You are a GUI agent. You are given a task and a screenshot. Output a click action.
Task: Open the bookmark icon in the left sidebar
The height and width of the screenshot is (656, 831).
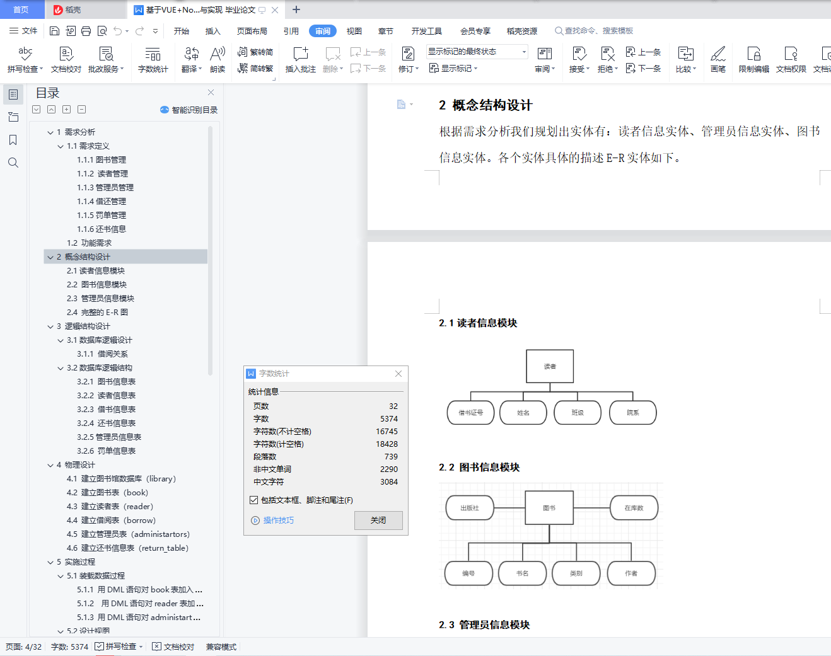tap(13, 140)
